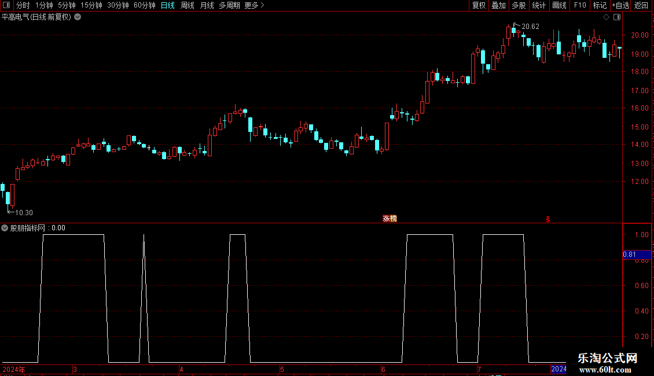The height and width of the screenshot is (376, 654).
Task: Expand the 更多 periods menu
Action: point(254,5)
